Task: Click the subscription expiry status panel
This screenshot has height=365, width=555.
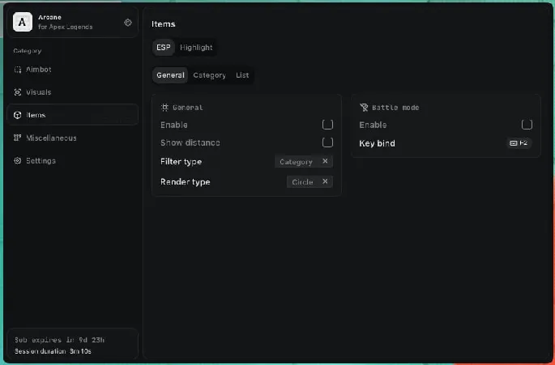Action: 72,344
